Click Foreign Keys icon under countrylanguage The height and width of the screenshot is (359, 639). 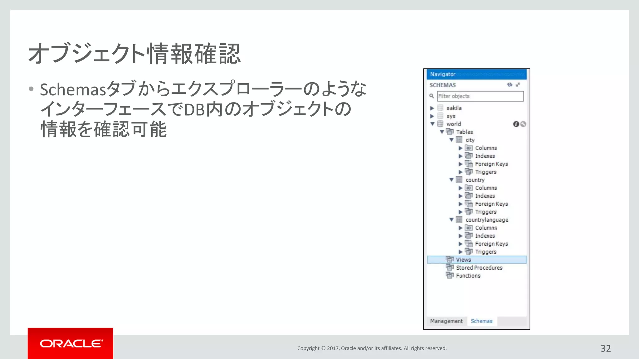[469, 243]
